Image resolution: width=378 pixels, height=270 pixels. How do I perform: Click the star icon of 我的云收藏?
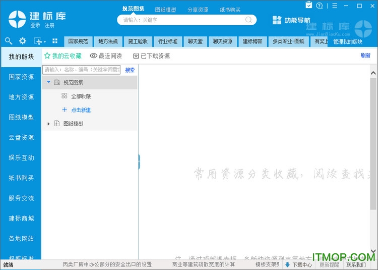pyautogui.click(x=47, y=56)
